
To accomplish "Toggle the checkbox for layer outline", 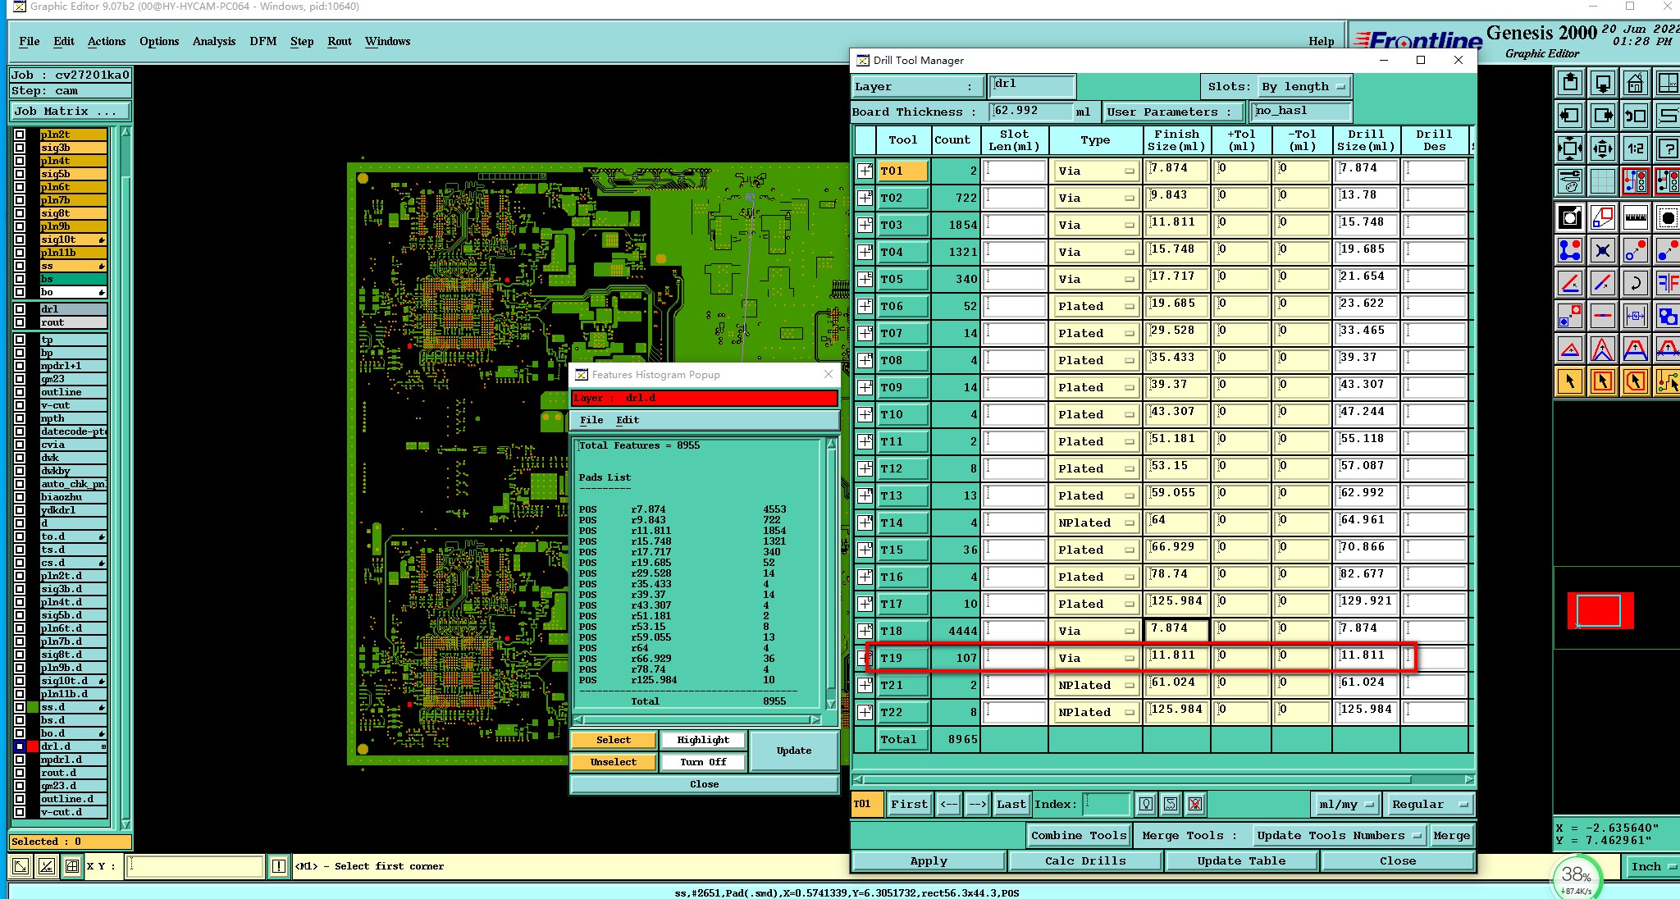I will [20, 392].
